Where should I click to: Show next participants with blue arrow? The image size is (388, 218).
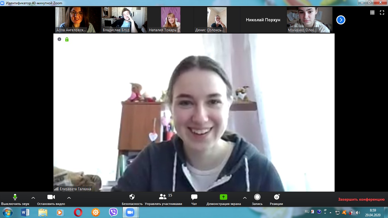coord(341,20)
